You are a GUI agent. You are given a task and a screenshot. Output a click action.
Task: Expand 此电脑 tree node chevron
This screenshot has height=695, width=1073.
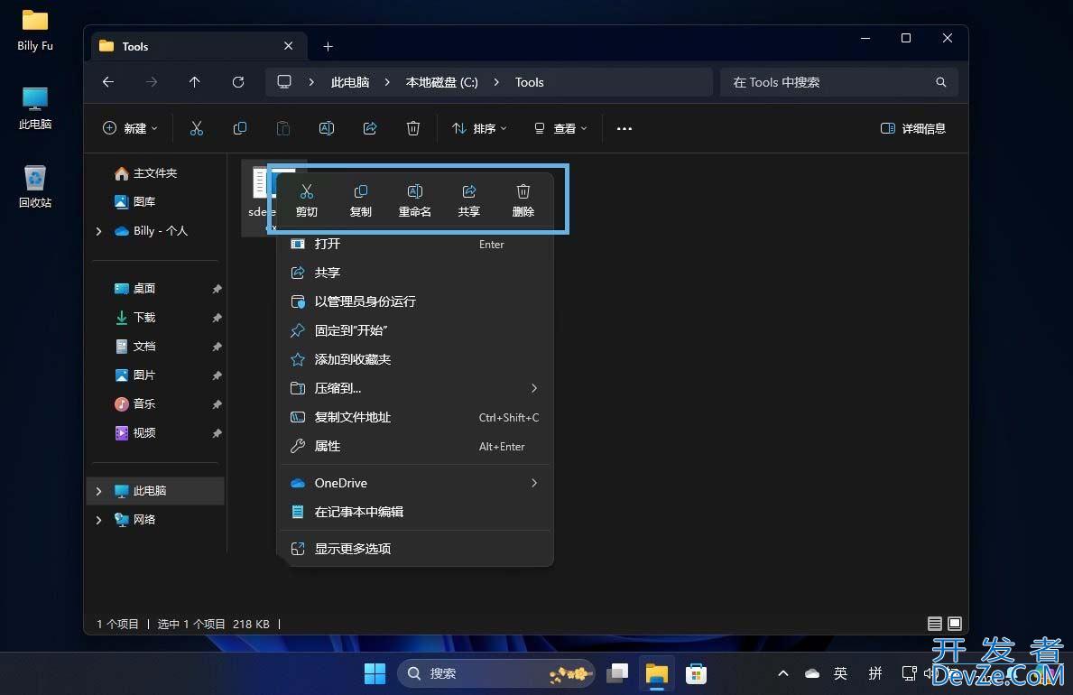coord(98,491)
